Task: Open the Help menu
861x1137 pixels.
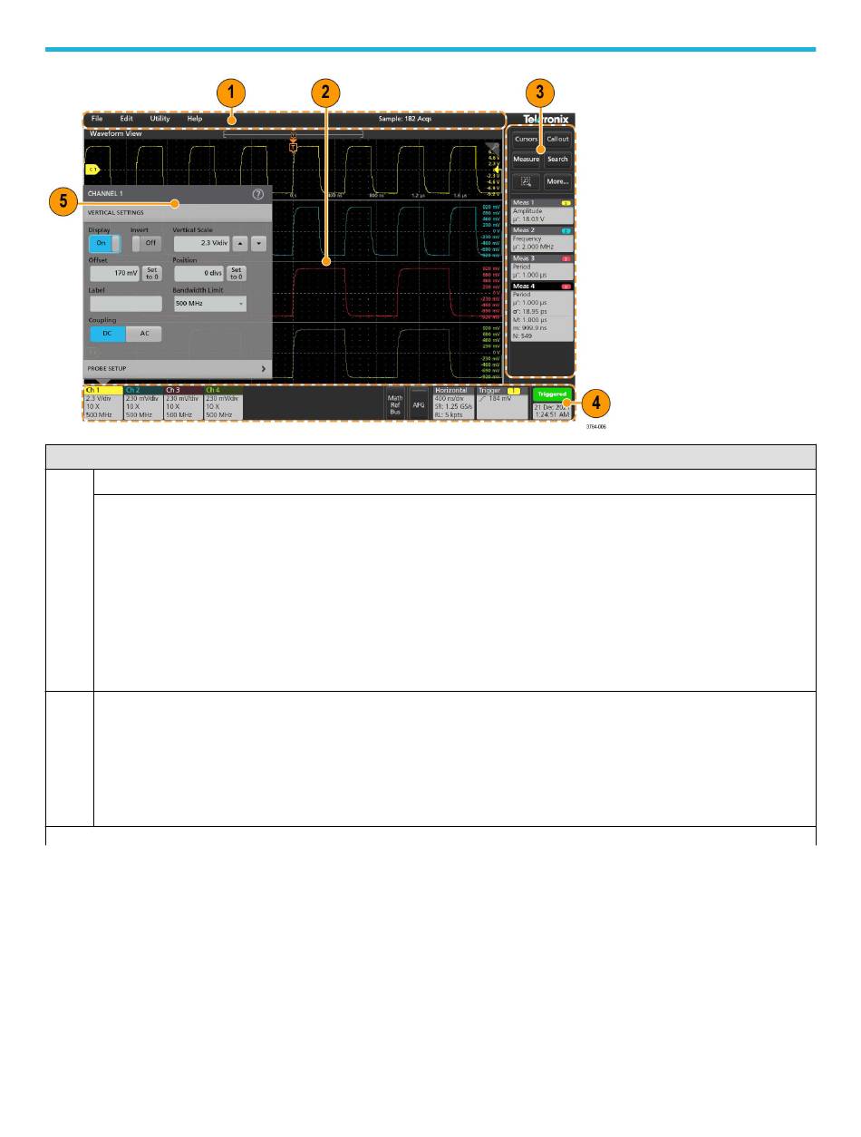Action: click(x=195, y=119)
